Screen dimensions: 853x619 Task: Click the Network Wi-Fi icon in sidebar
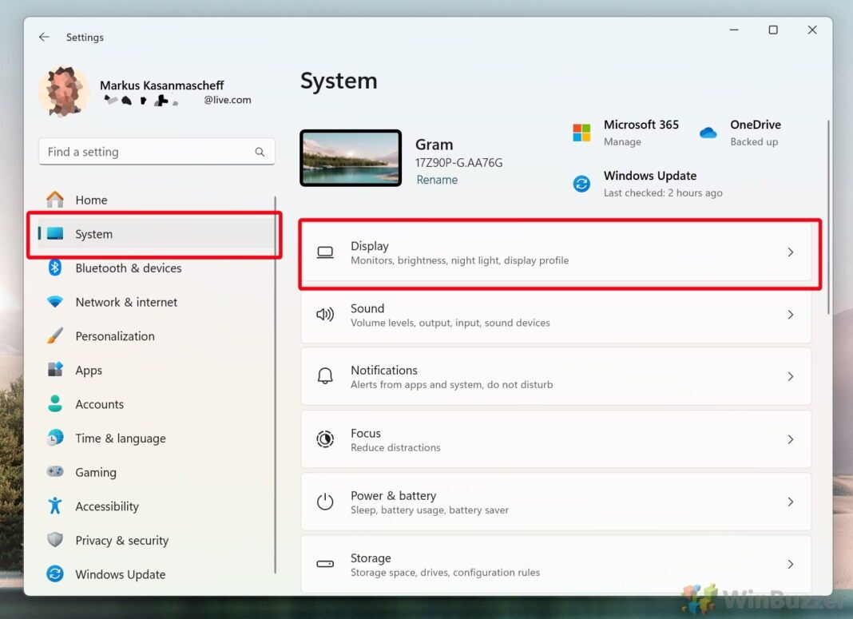click(55, 302)
